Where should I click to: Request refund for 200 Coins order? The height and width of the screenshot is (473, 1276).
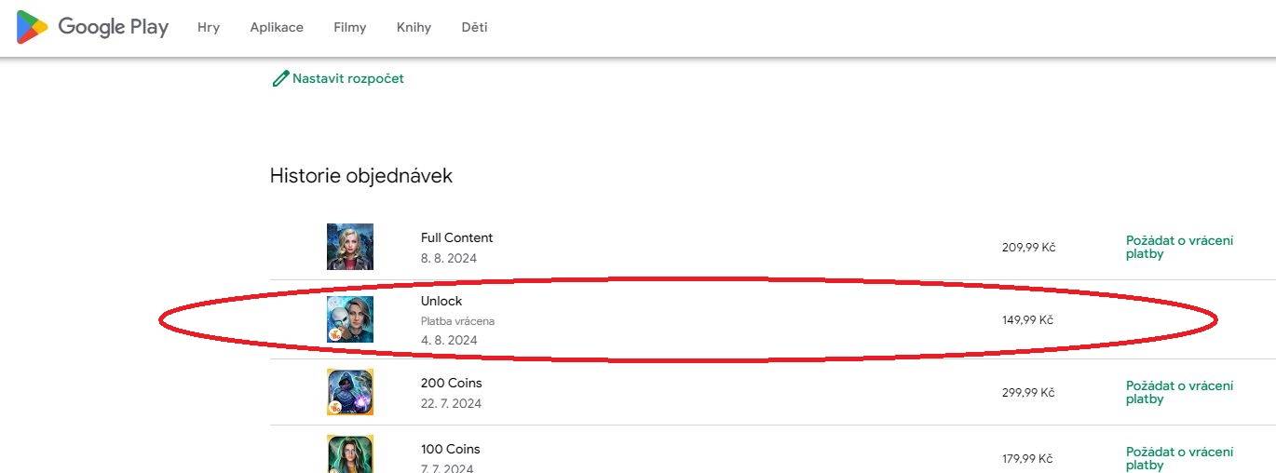click(x=1179, y=392)
